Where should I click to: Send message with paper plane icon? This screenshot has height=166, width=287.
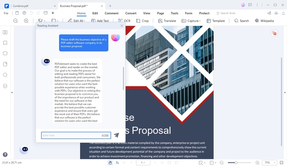[x=116, y=135]
